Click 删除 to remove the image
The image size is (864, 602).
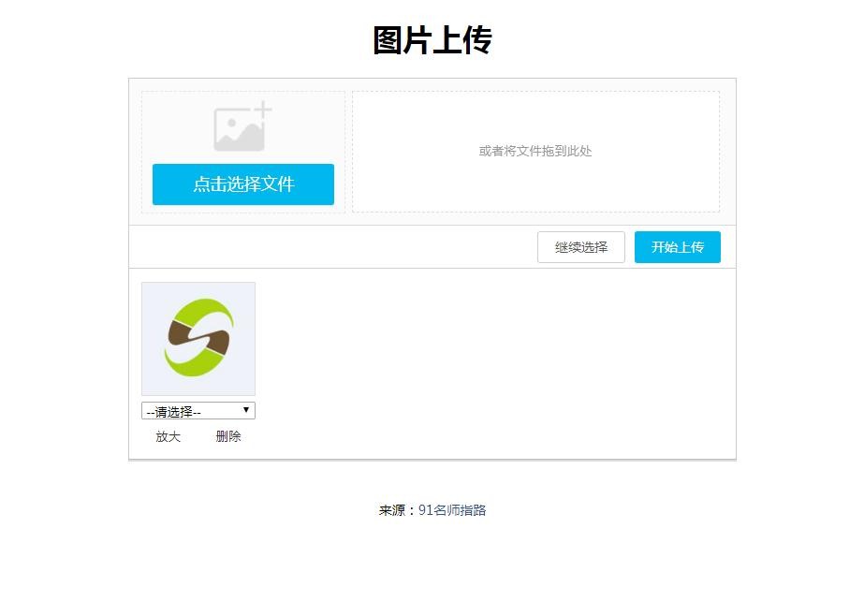[228, 436]
